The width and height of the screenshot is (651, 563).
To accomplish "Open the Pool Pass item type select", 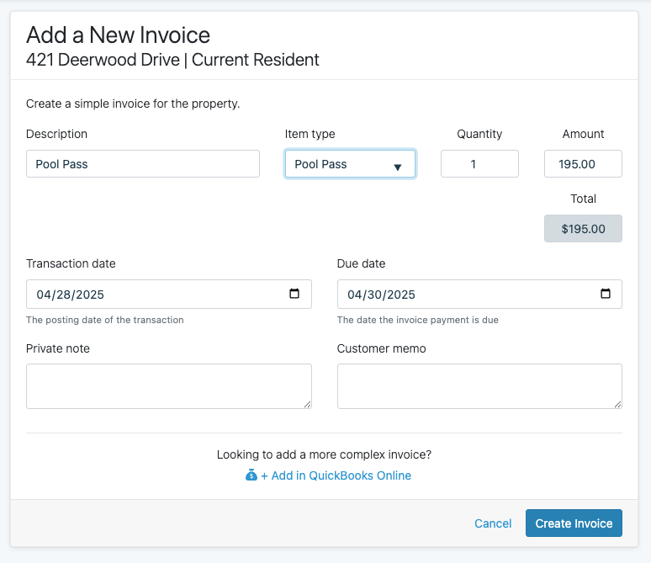I will [x=350, y=164].
